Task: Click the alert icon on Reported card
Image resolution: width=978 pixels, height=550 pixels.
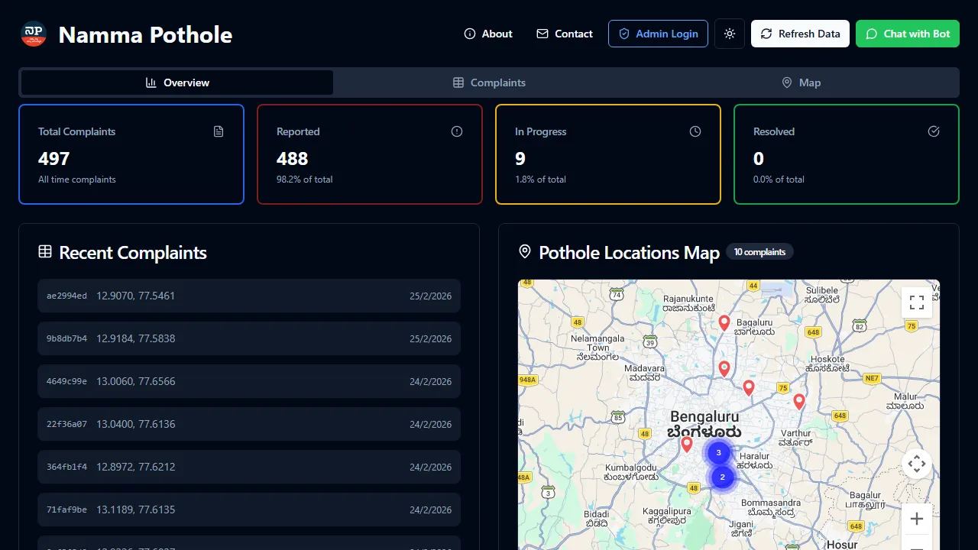Action: (457, 131)
